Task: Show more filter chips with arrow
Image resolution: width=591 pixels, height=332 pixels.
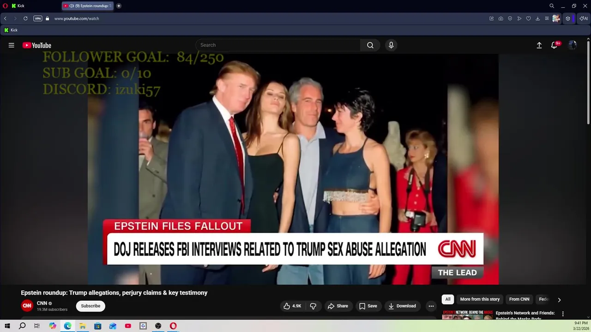Action: [x=559, y=300]
